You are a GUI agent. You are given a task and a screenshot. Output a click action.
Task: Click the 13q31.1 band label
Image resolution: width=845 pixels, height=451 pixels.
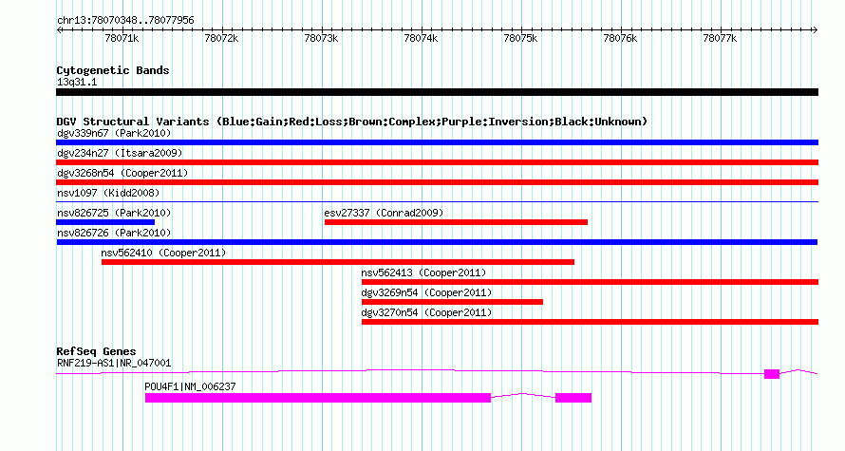click(x=77, y=83)
